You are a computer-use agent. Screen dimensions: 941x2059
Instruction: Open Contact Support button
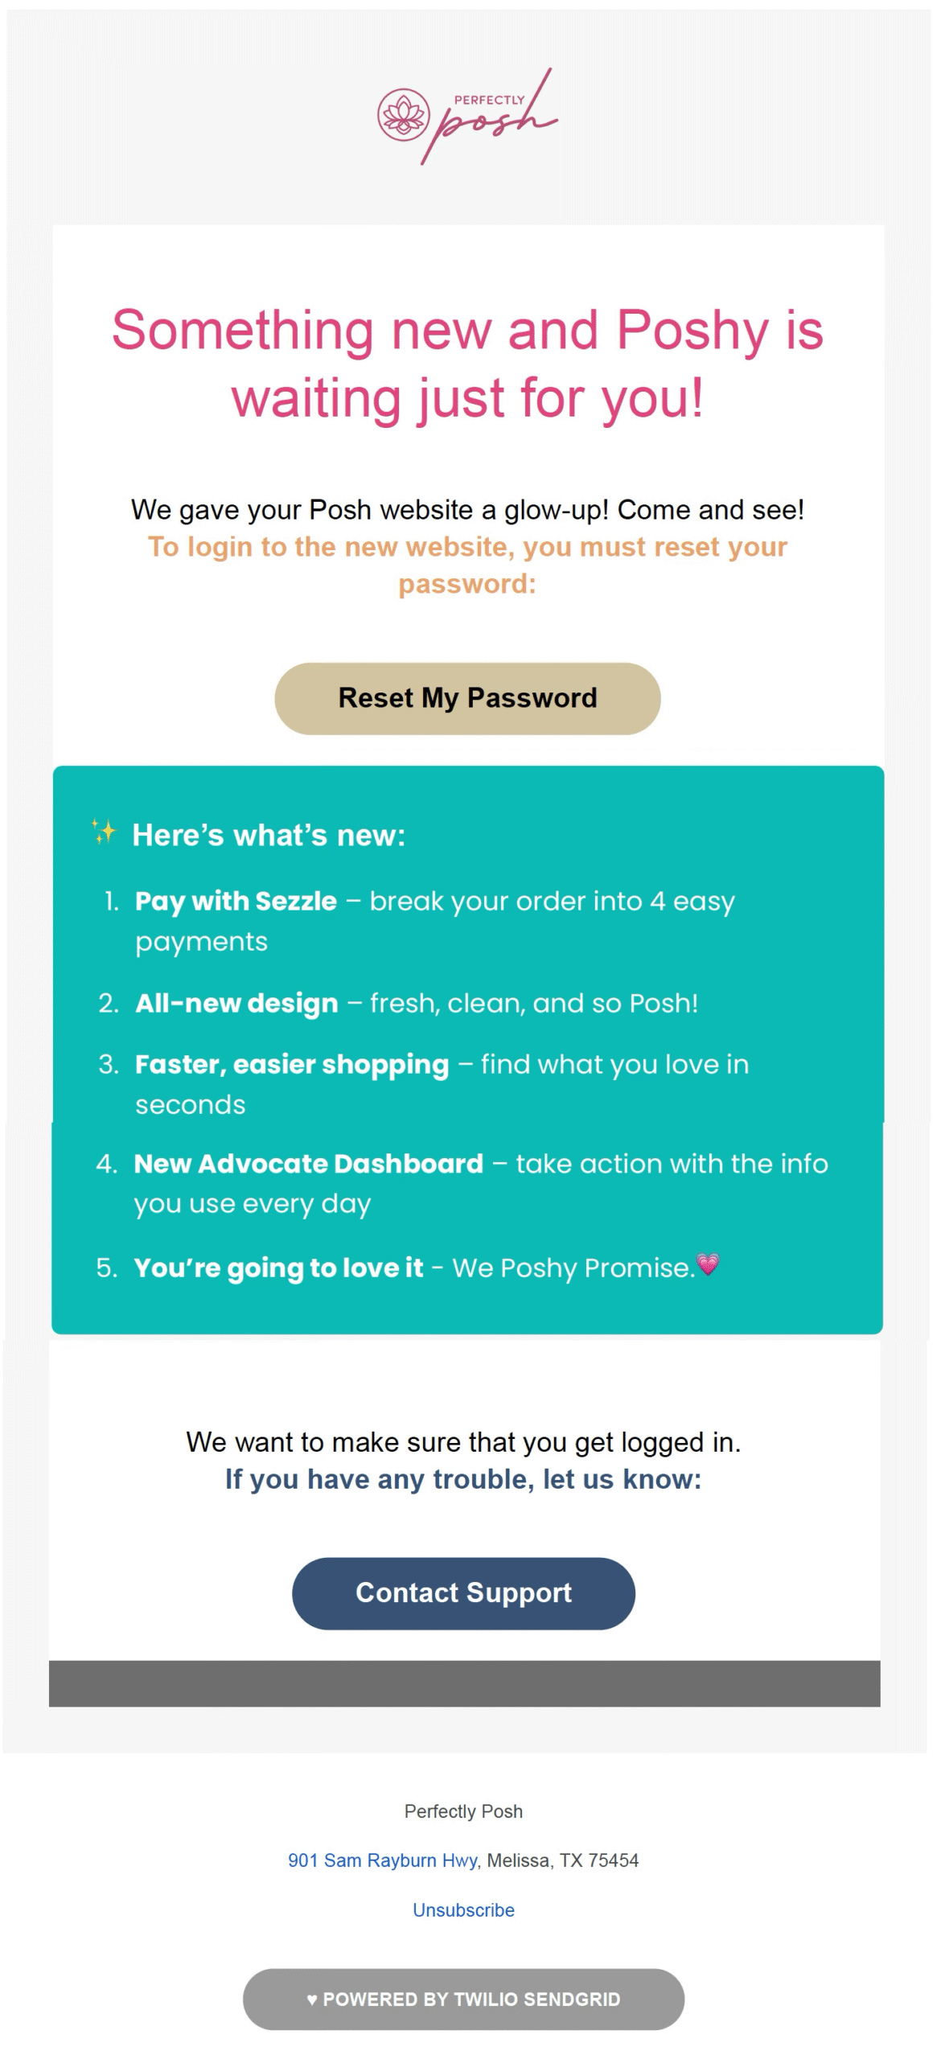point(463,1593)
